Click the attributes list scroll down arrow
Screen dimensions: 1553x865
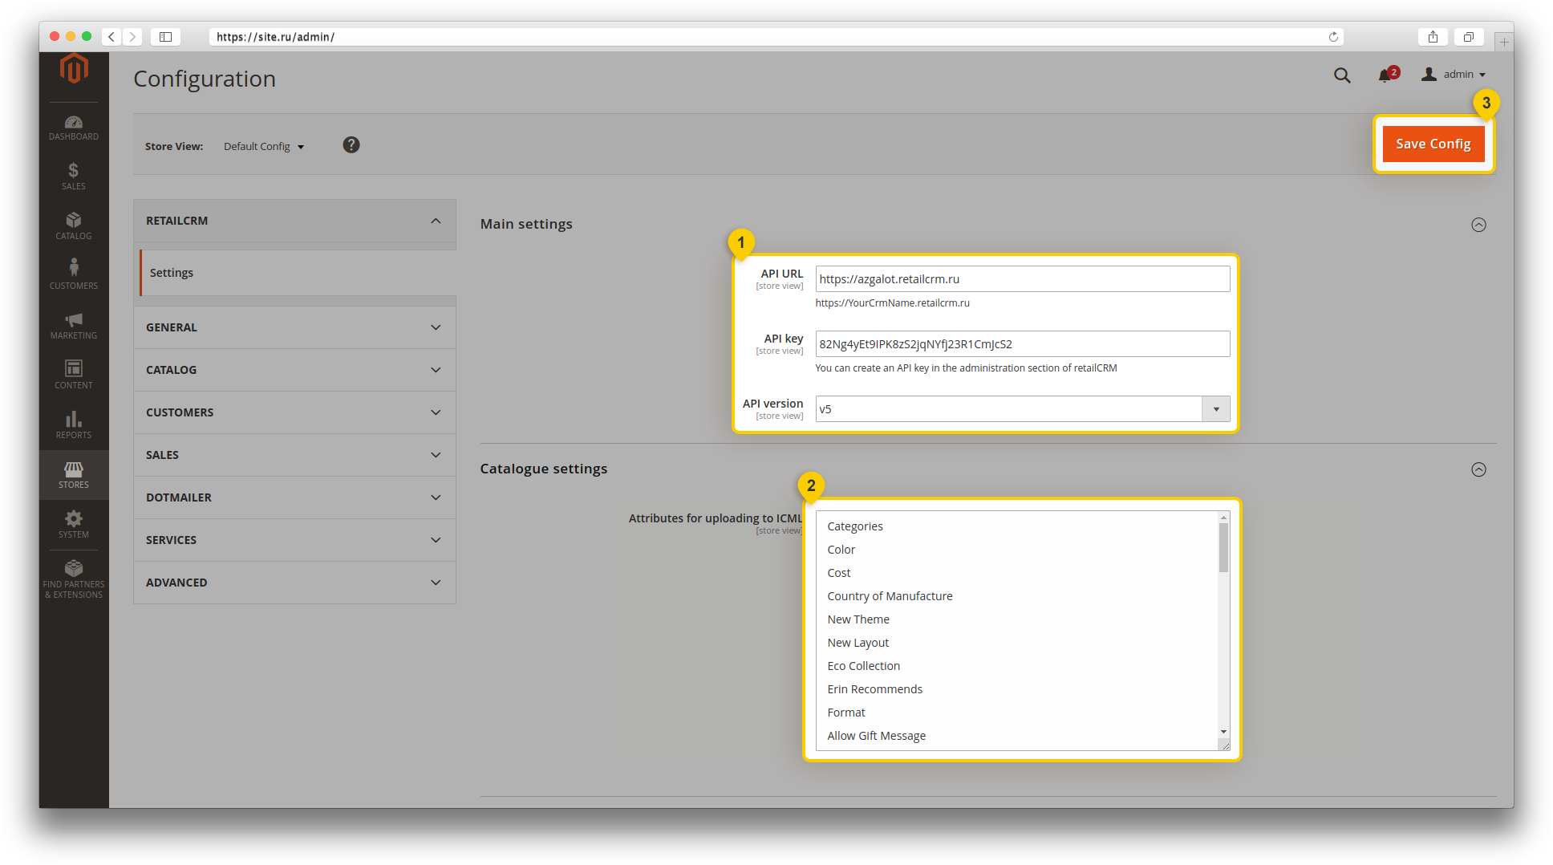point(1224,732)
